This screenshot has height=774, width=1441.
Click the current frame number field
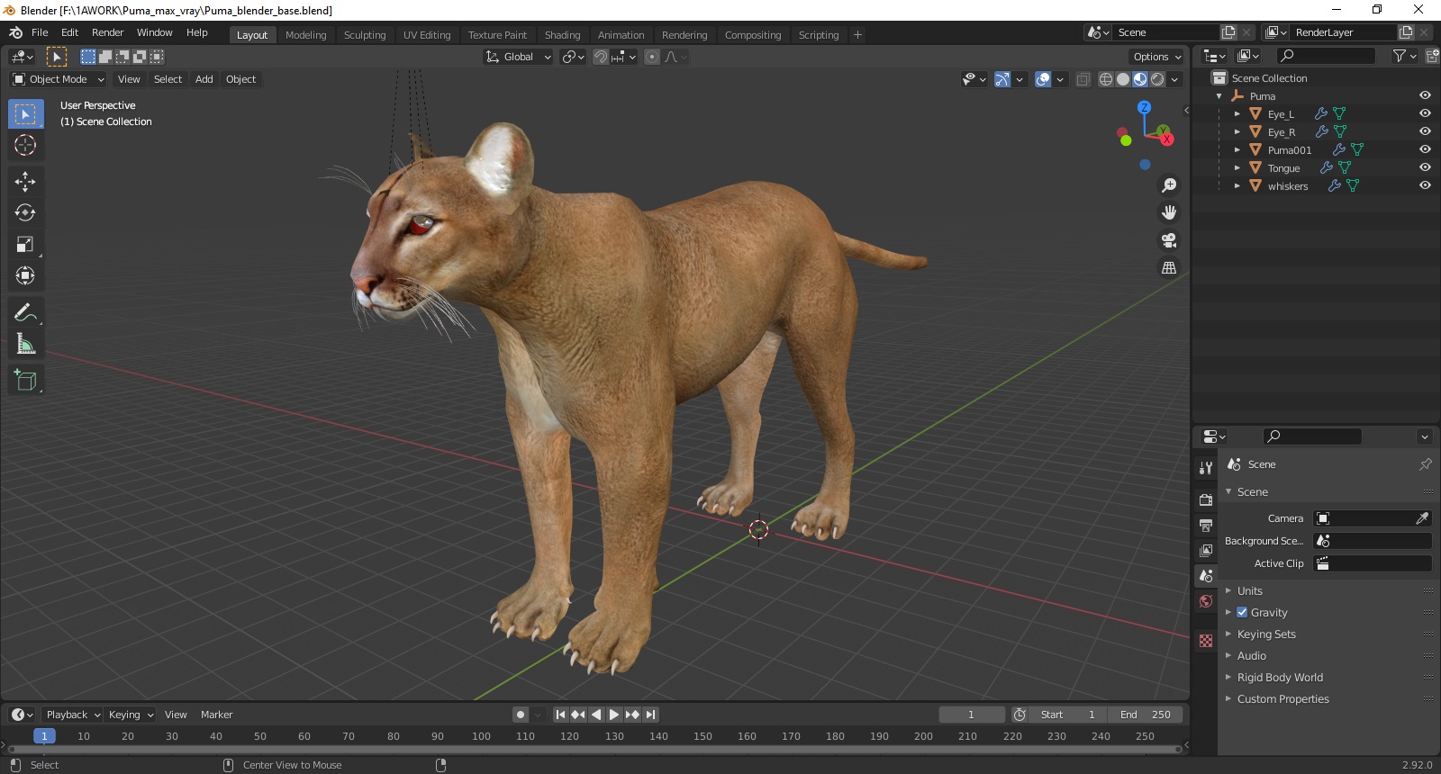click(972, 715)
